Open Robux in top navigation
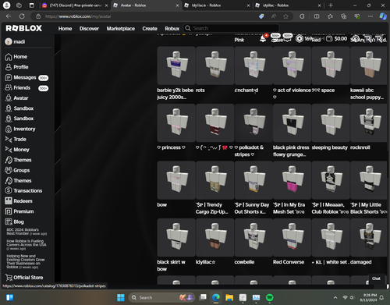The width and height of the screenshot is (390, 305). [x=172, y=29]
